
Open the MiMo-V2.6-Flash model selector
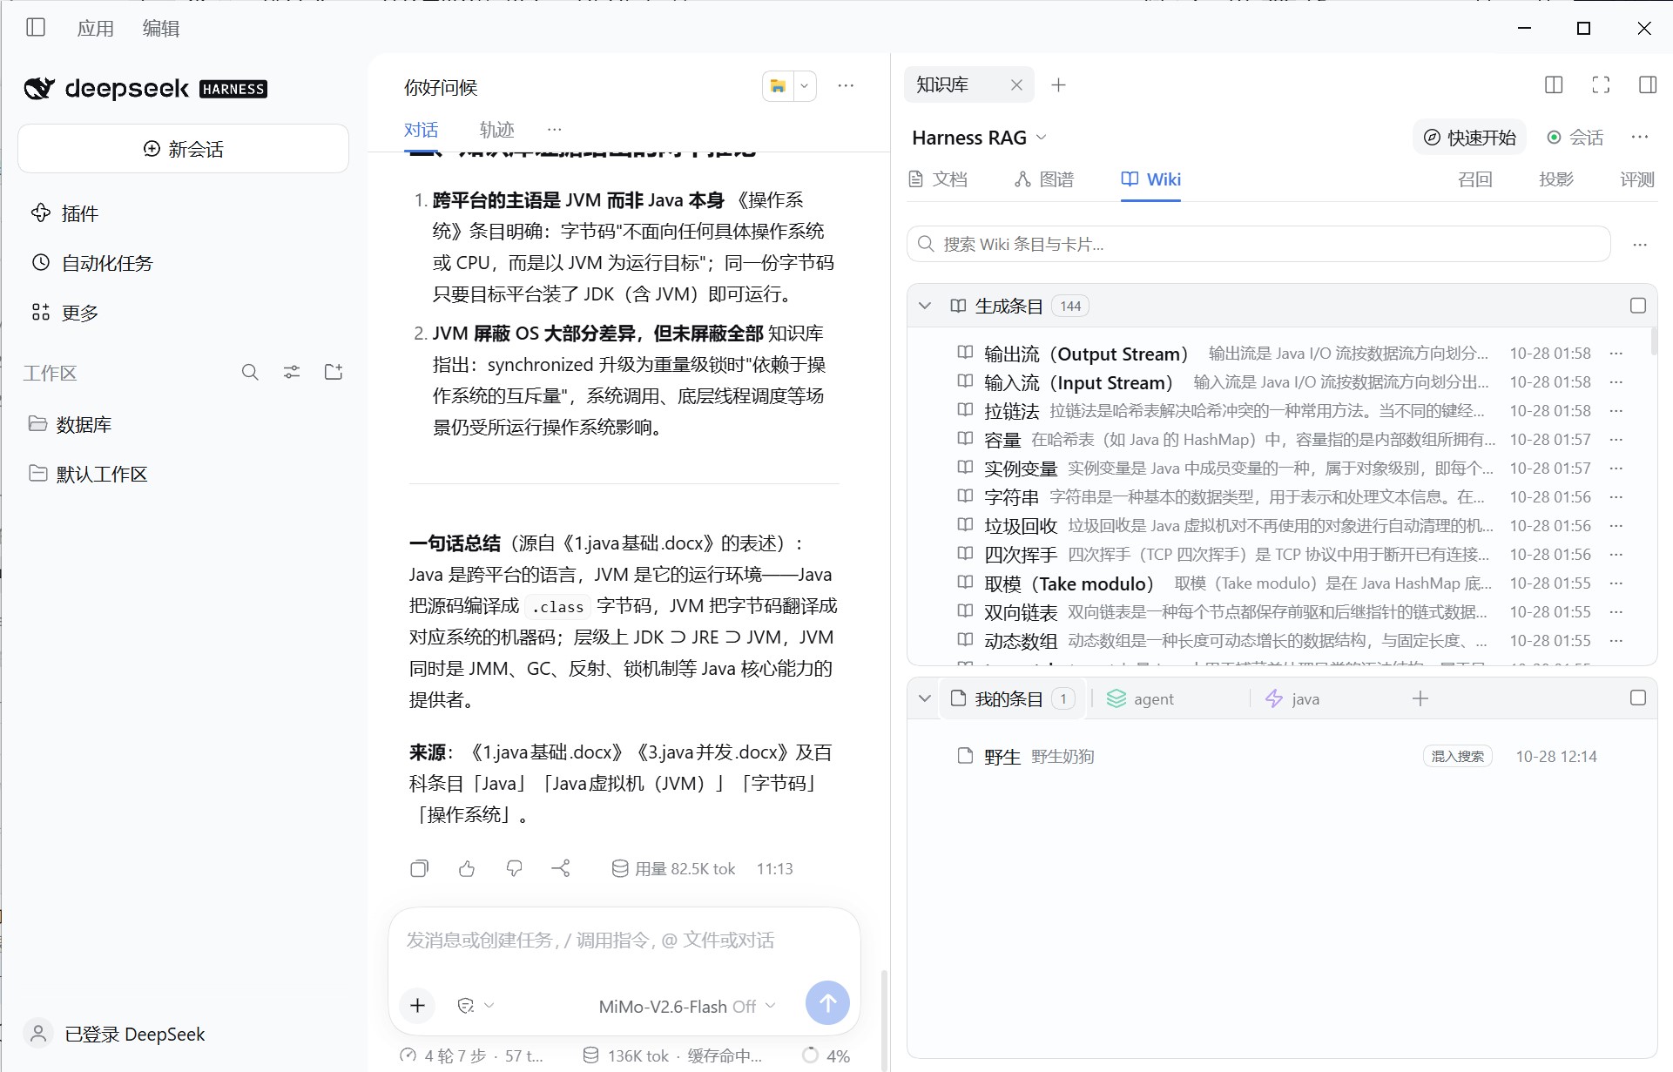point(686,1007)
